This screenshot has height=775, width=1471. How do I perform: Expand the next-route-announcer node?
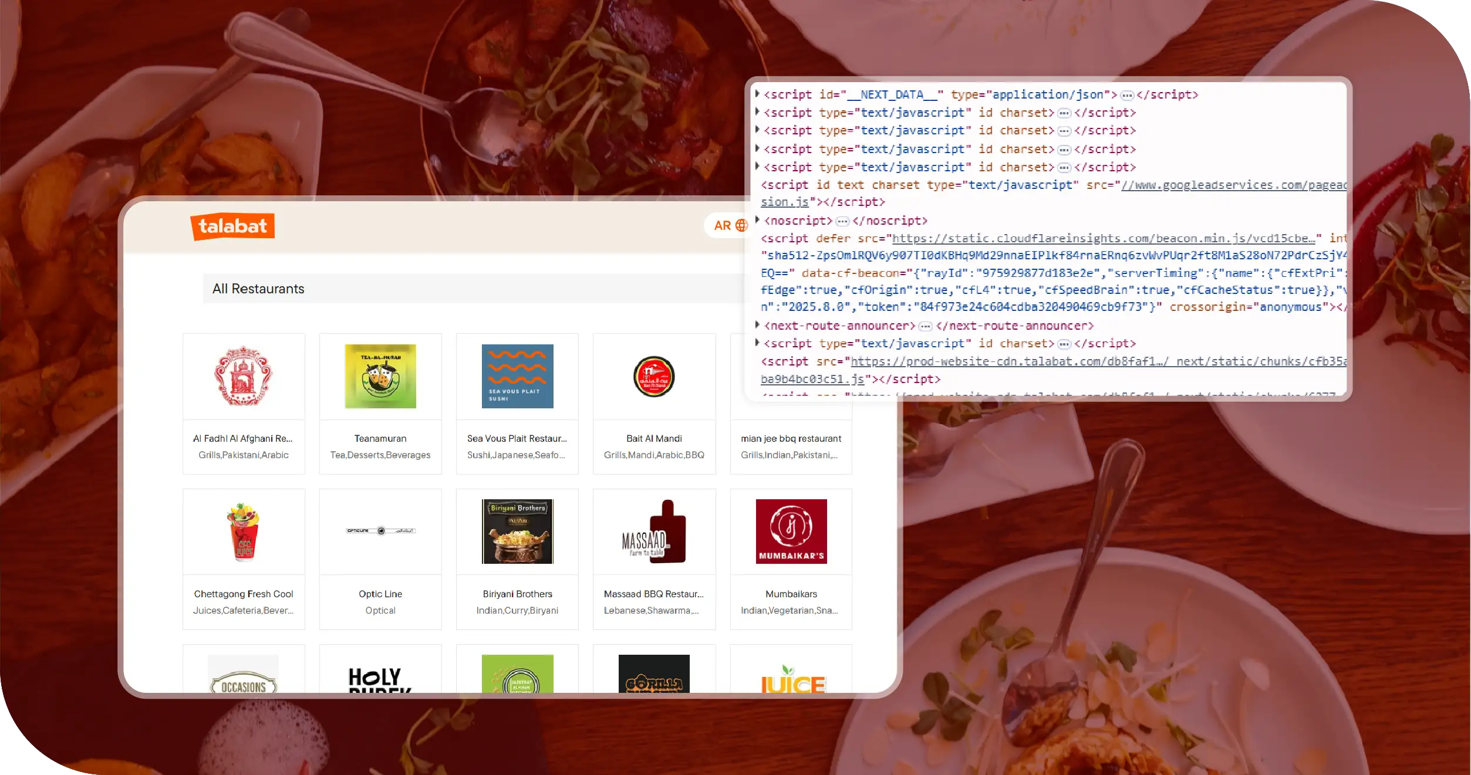757,325
